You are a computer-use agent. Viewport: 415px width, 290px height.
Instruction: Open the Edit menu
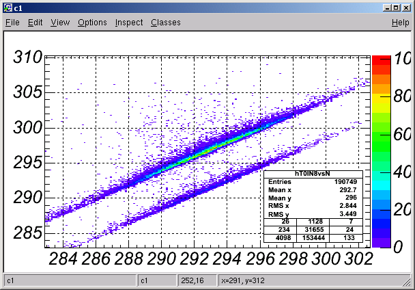[35, 23]
